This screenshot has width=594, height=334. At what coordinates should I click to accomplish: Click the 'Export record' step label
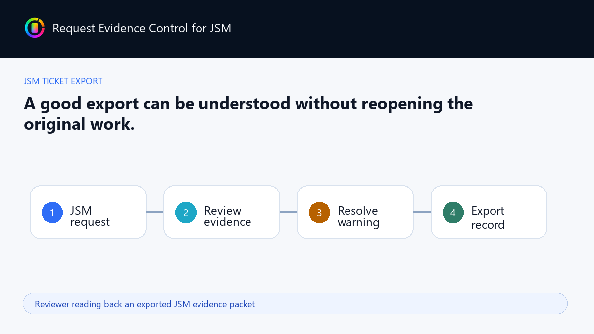coord(488,217)
